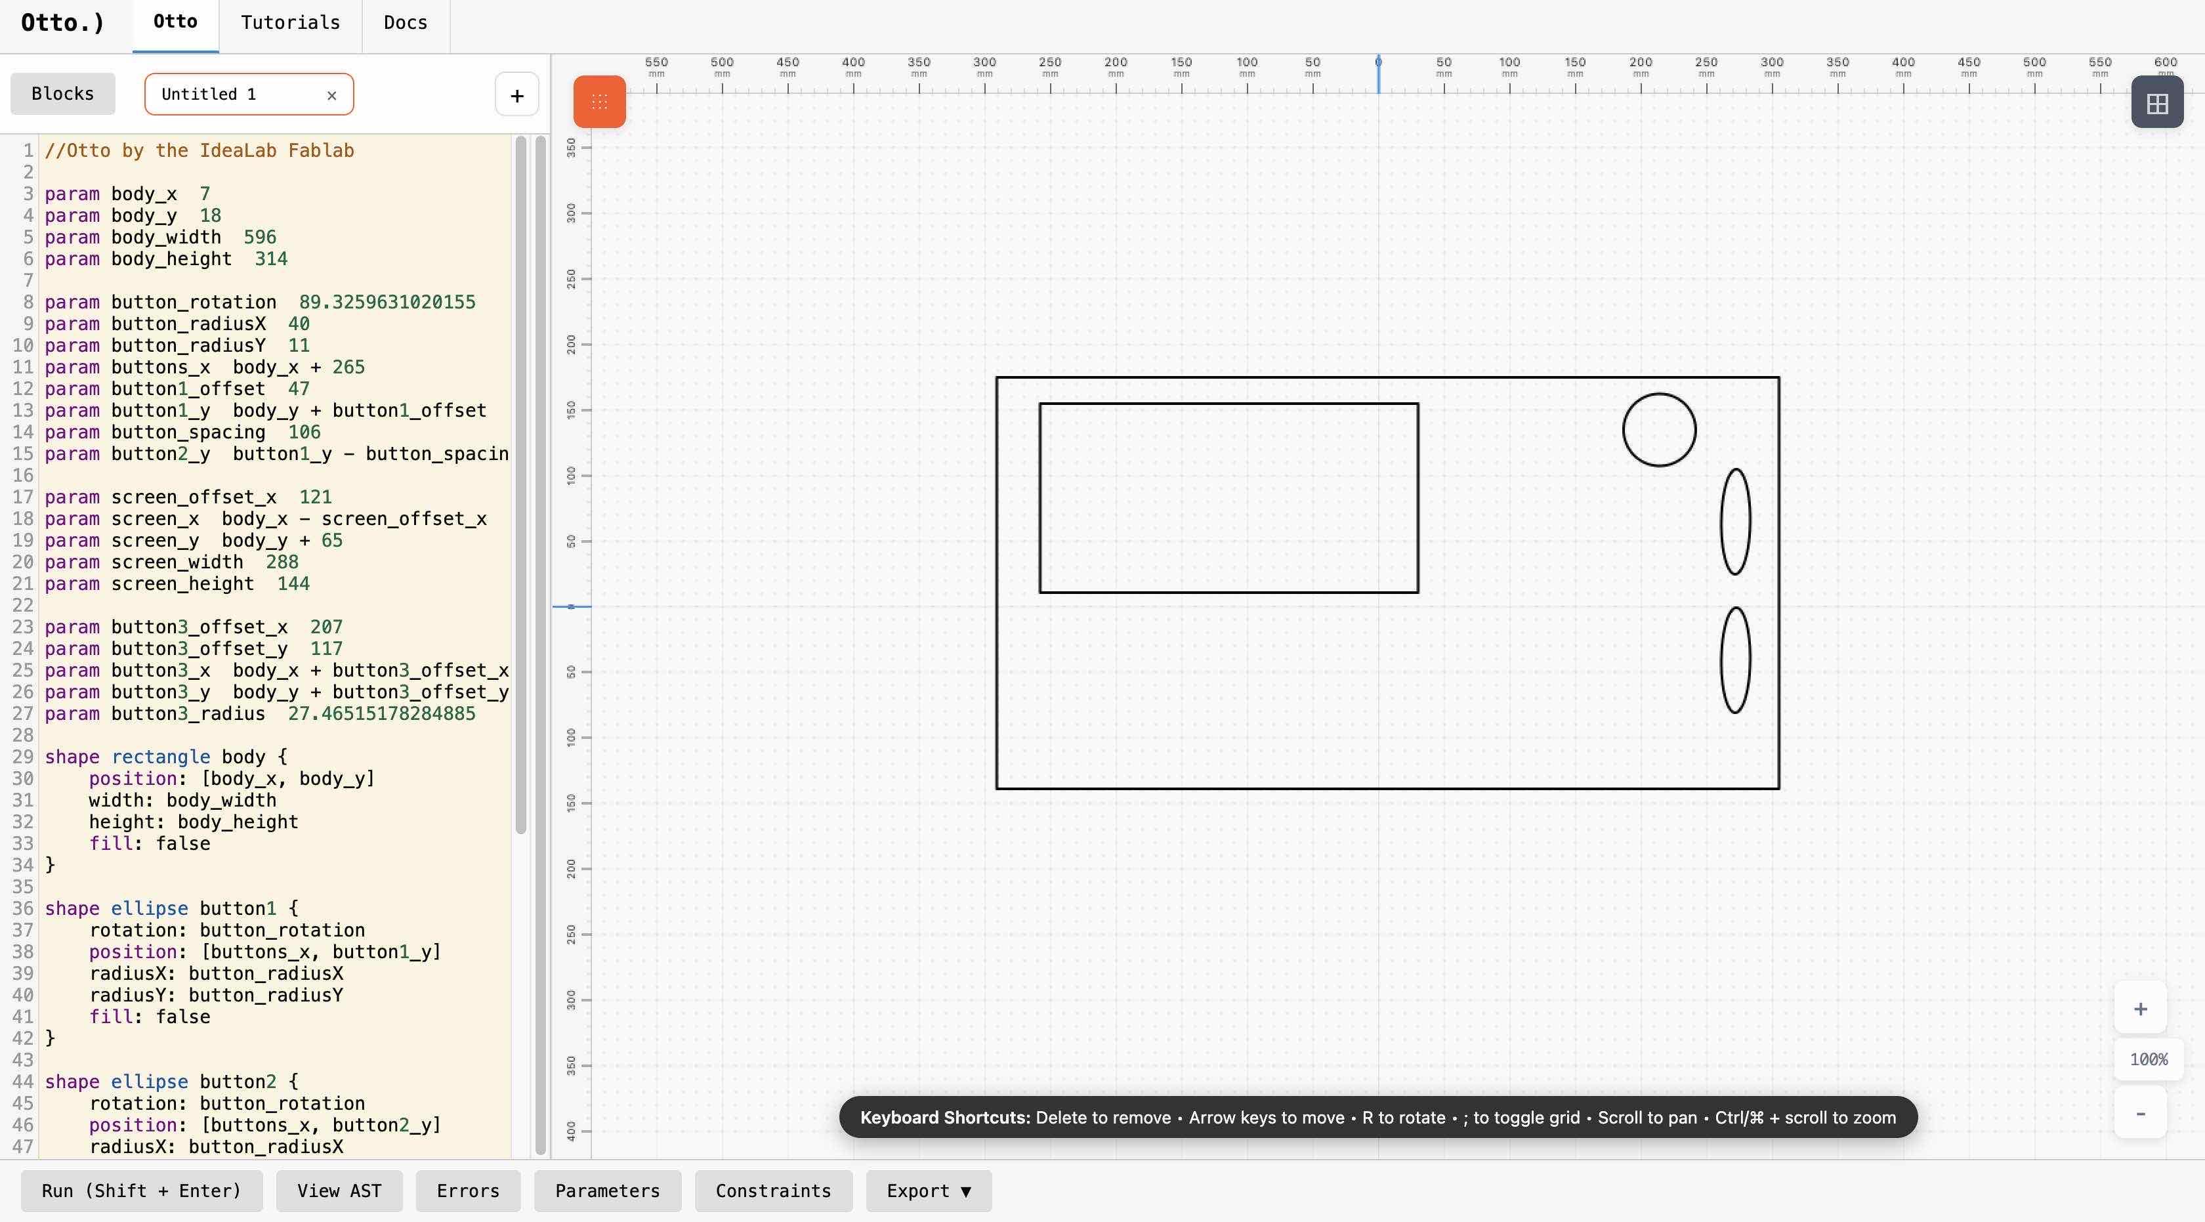Click the Otto. logo
The width and height of the screenshot is (2205, 1222).
coord(62,22)
